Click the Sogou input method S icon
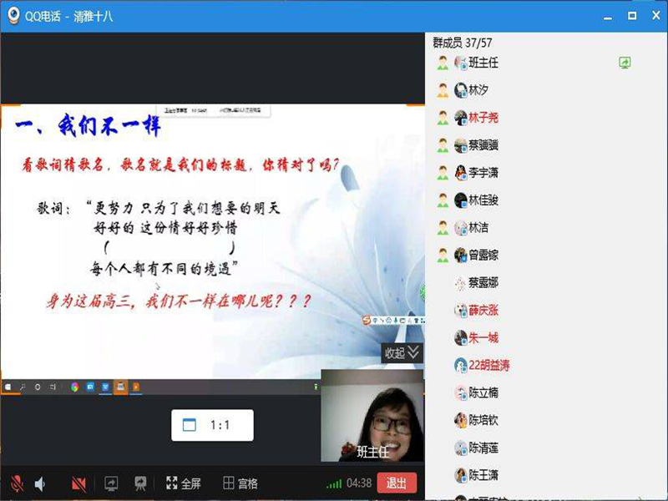 [x=366, y=320]
